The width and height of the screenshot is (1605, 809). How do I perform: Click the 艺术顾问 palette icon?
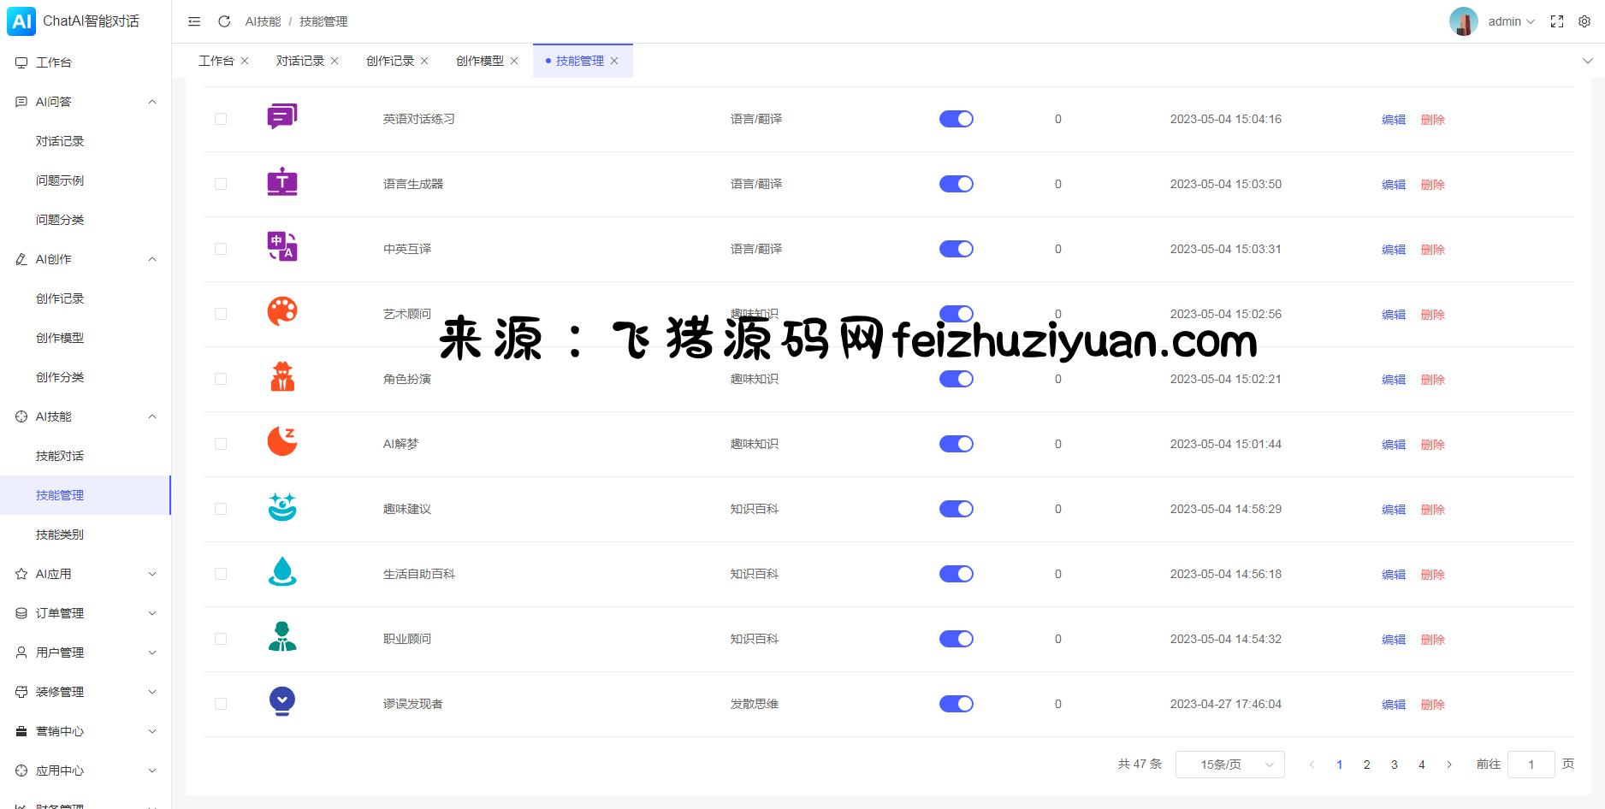click(x=282, y=312)
